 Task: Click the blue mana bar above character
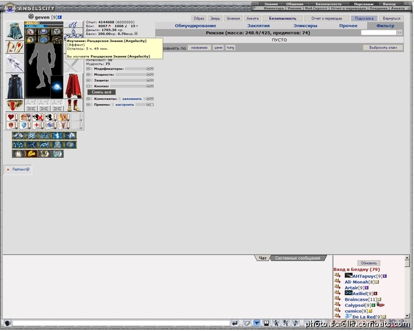coord(44,26)
